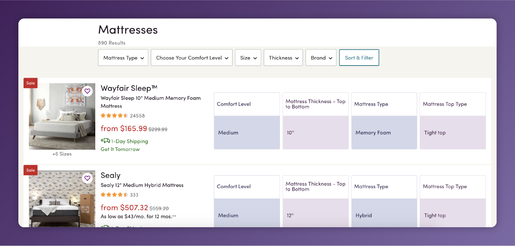515x246 pixels.
Task: Click the Sale badge on Sealy
Action: pyautogui.click(x=31, y=170)
